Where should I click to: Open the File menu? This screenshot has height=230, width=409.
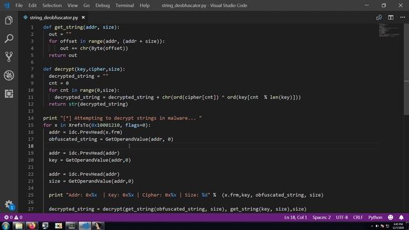point(19,5)
